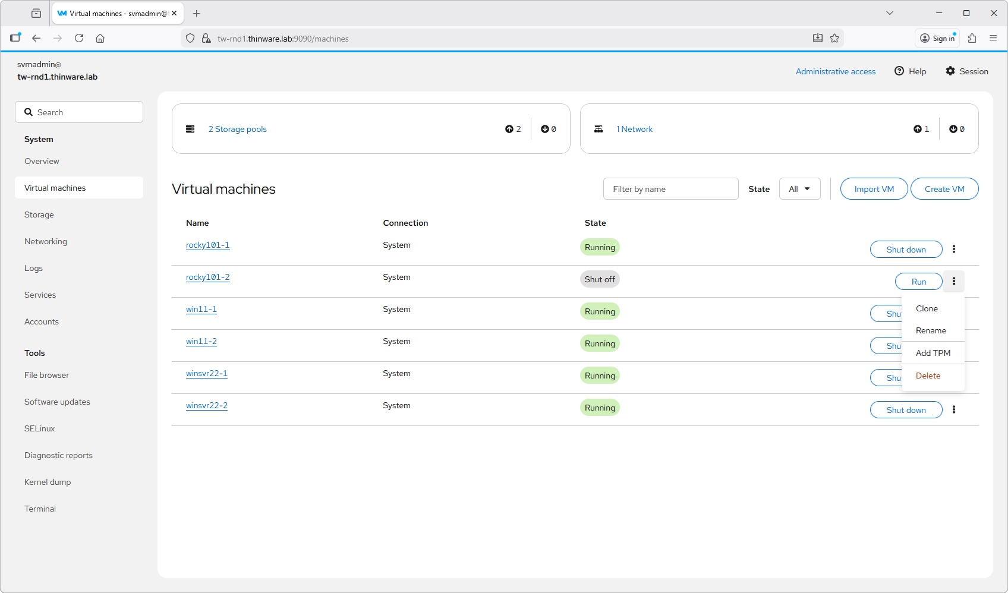1008x593 pixels.
Task: Go to browser home page icon
Action: click(x=100, y=39)
